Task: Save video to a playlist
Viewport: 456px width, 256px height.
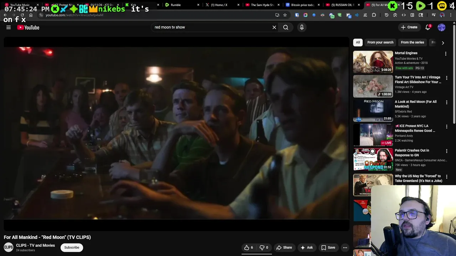Action: pos(328,247)
